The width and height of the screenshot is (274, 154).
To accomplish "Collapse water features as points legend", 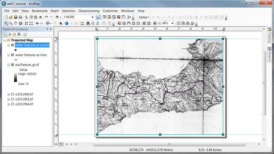I will (x=9, y=45).
